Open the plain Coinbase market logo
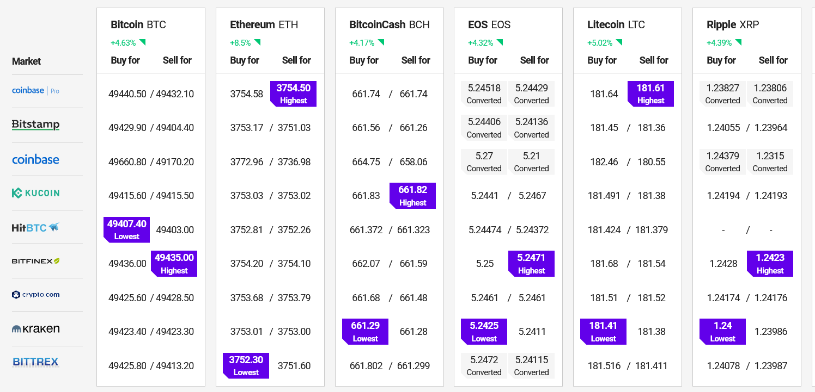815x392 pixels. tap(35, 159)
